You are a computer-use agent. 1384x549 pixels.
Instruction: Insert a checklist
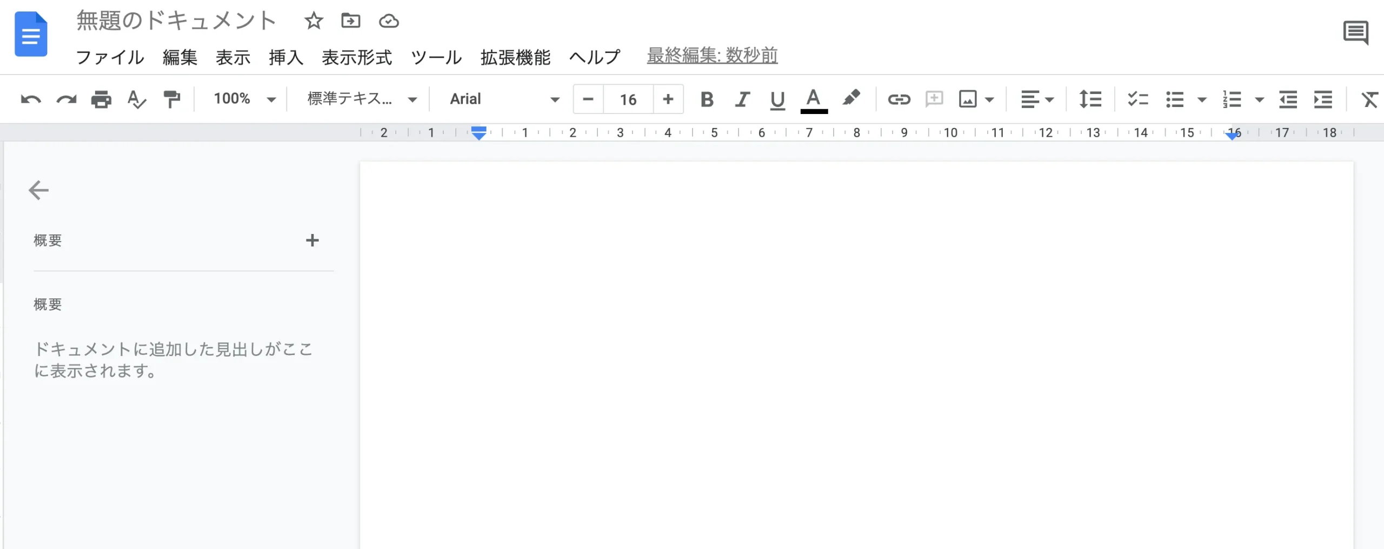1137,99
